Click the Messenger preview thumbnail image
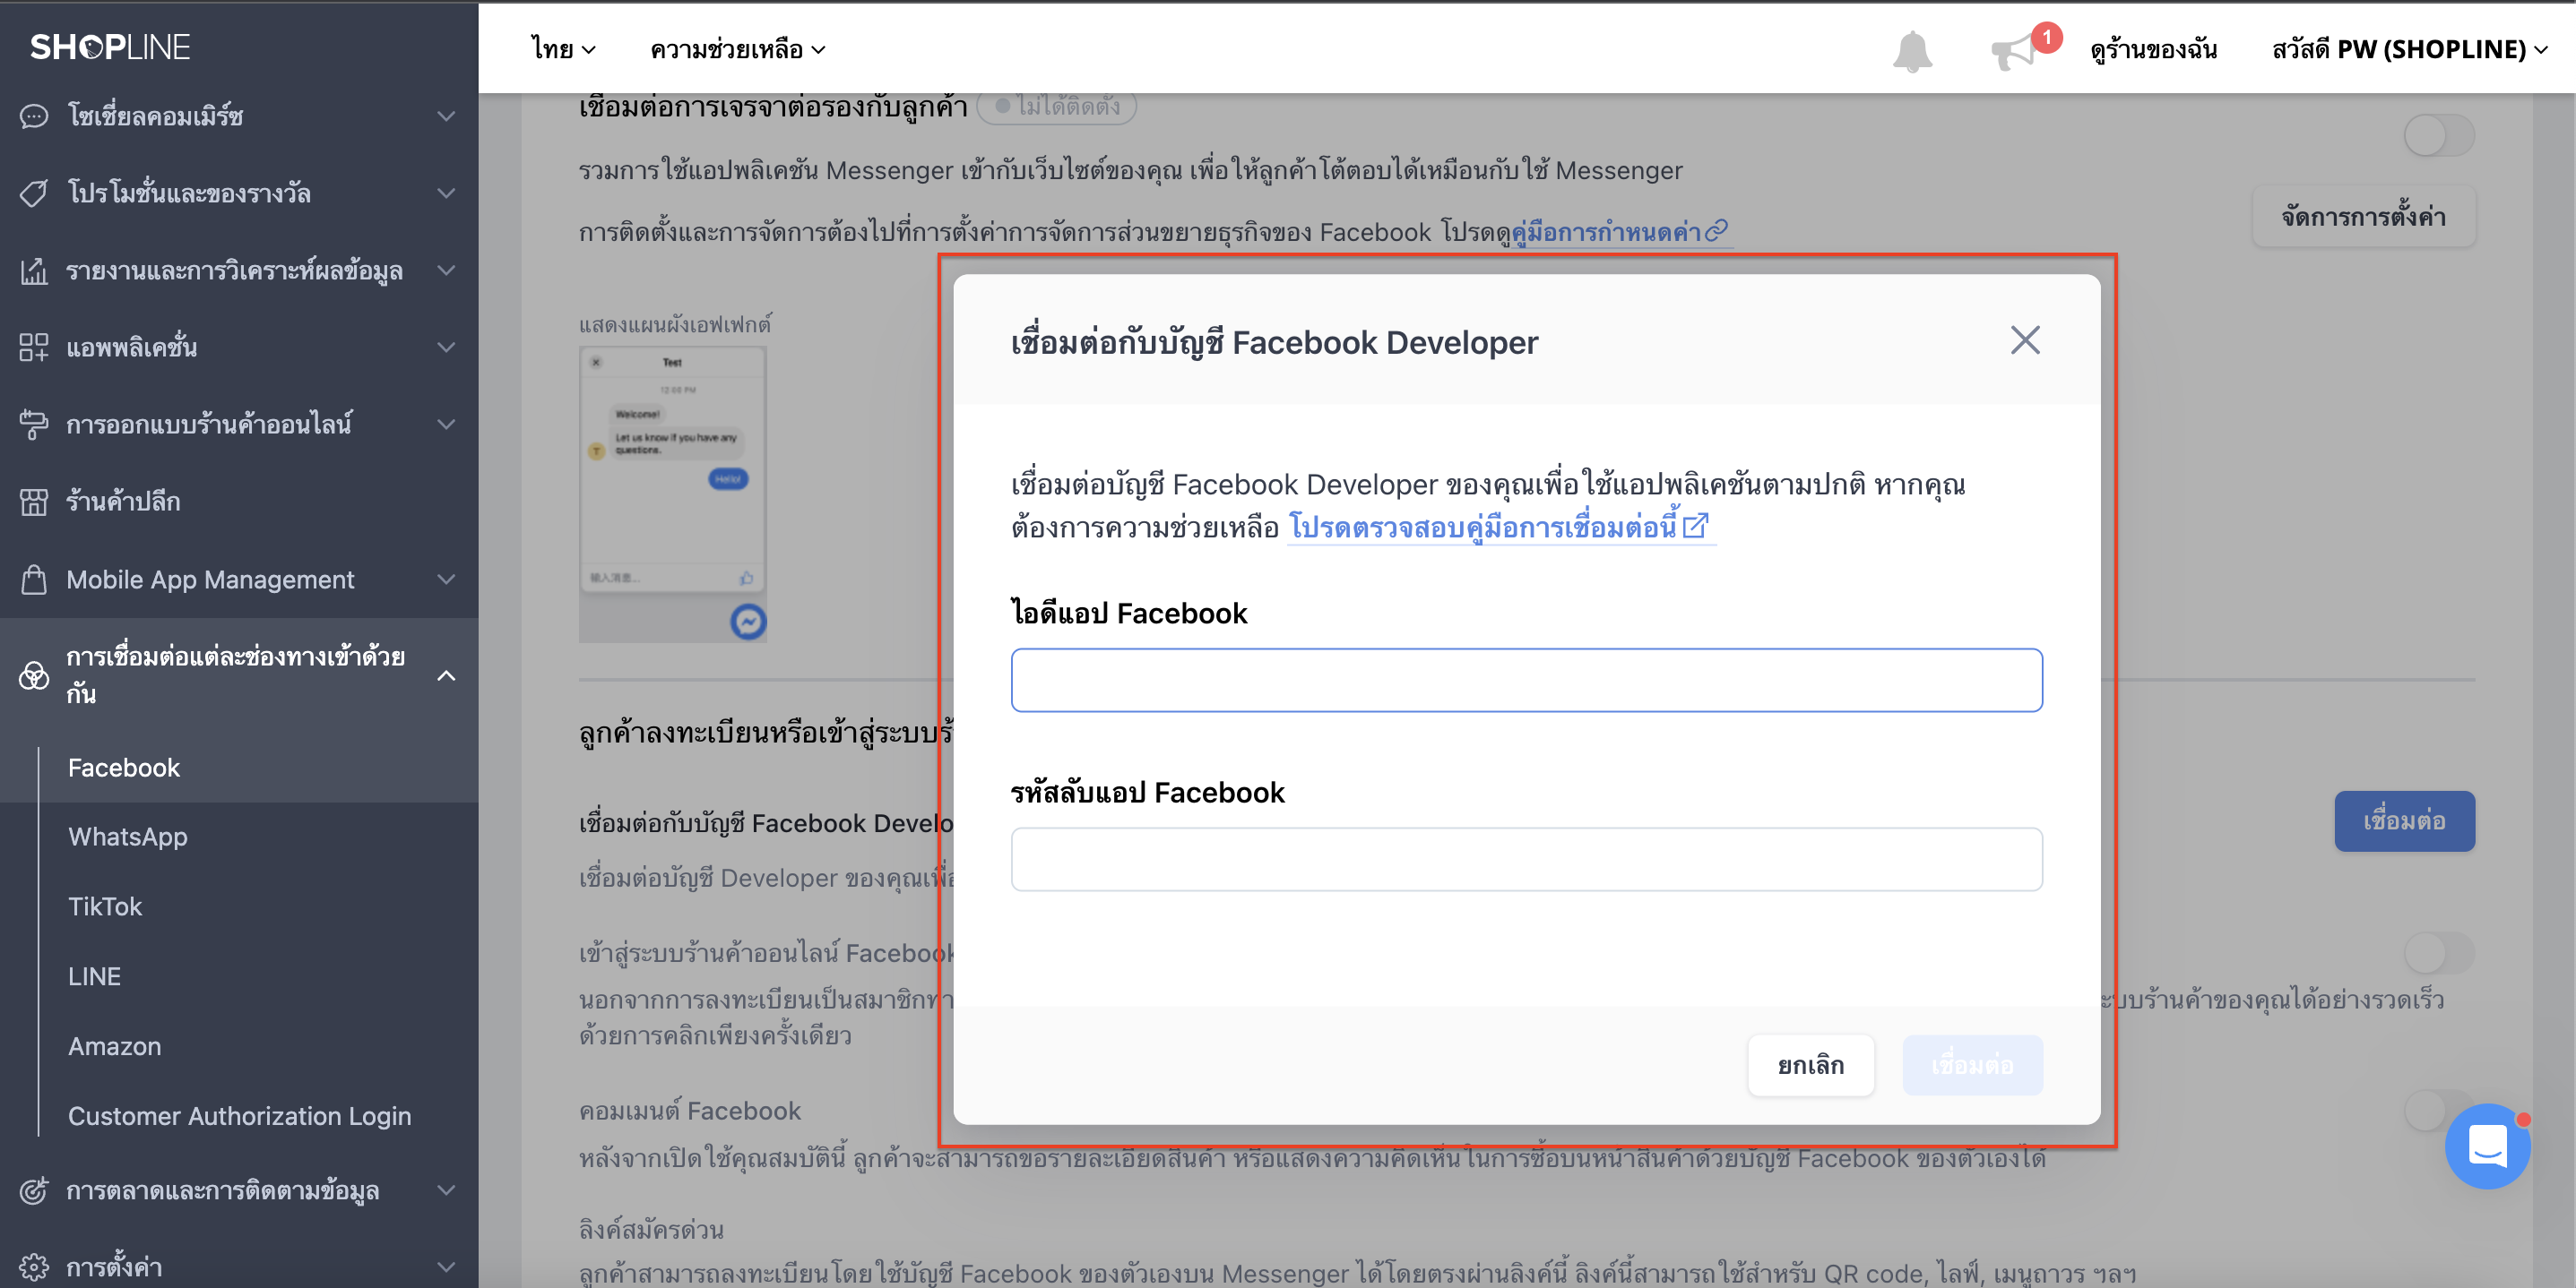The width and height of the screenshot is (2576, 1288). coord(673,494)
